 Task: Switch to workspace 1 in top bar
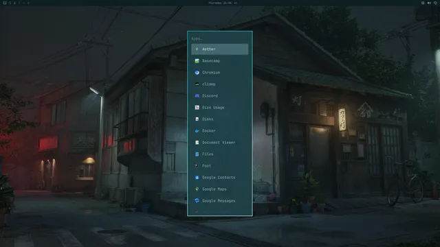(x=10, y=3)
